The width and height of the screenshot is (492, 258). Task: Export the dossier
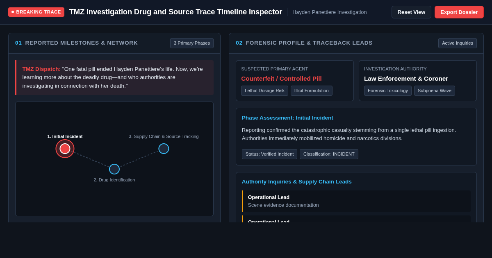tap(459, 12)
